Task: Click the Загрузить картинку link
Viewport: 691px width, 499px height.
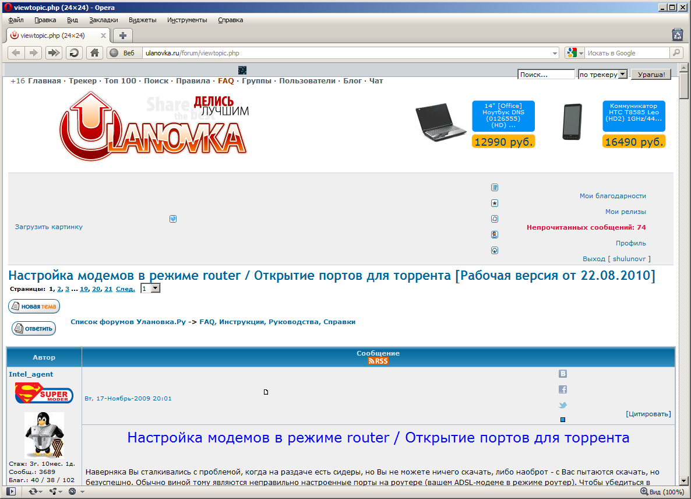Action: 49,227
